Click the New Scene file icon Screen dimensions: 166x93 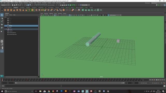click(x=13, y=5)
